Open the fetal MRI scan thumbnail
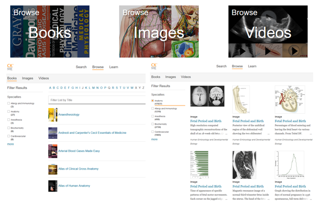Image resolution: width=321 pixels, height=214 pixels. click(x=244, y=165)
